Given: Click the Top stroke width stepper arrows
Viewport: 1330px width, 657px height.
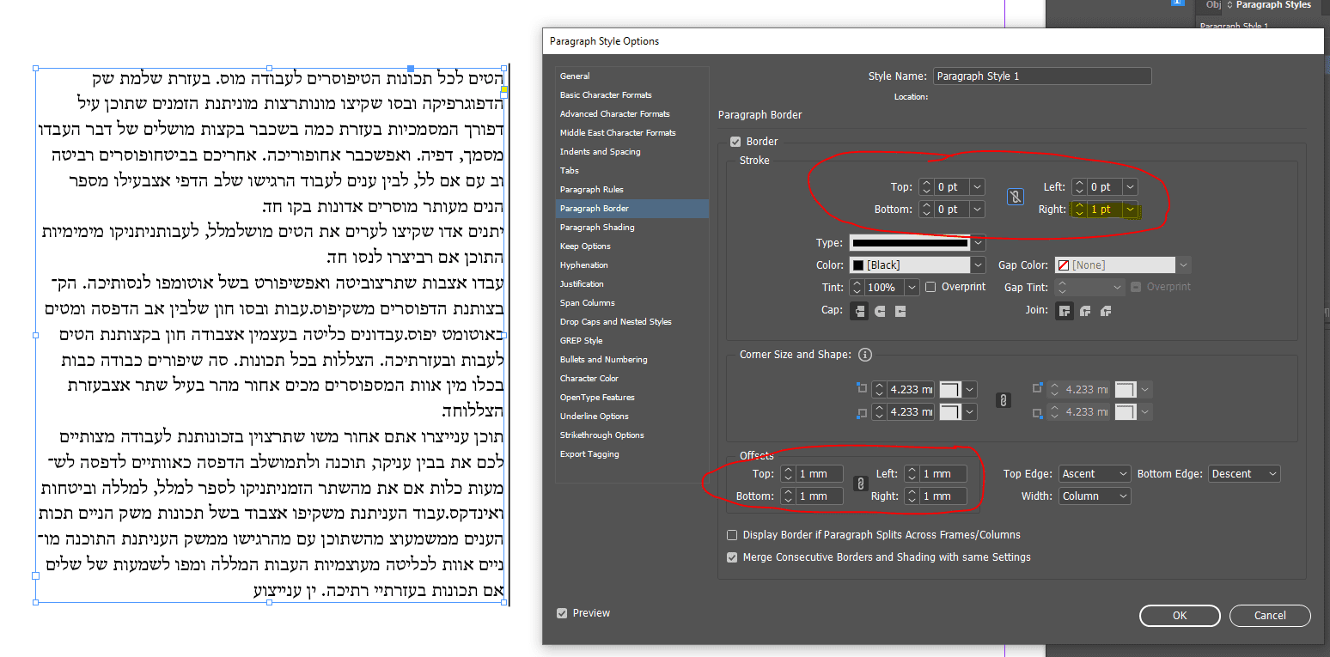Looking at the screenshot, I should click(926, 187).
